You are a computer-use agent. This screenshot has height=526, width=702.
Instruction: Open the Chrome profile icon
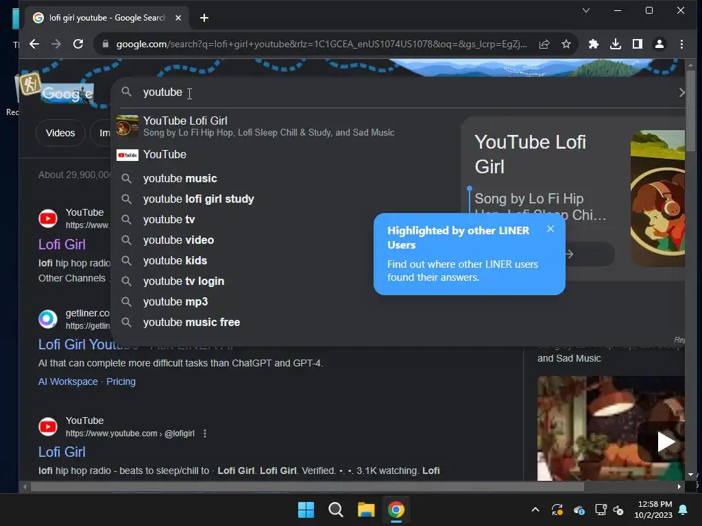(x=659, y=44)
